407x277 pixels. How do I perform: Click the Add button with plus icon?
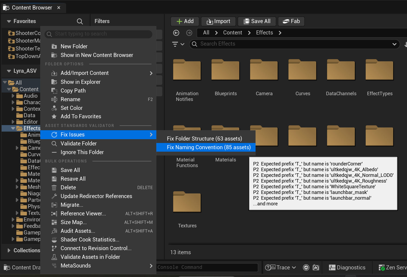[185, 21]
